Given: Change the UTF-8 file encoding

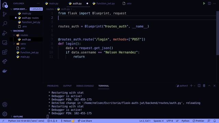Looking at the screenshot, I should click(170, 121).
